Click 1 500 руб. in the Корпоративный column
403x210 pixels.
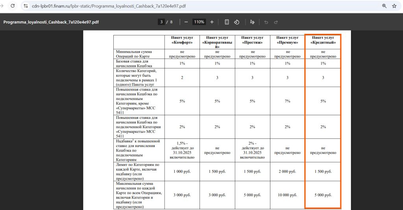pyautogui.click(x=217, y=171)
